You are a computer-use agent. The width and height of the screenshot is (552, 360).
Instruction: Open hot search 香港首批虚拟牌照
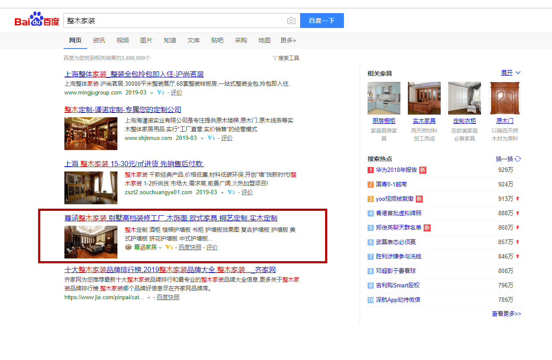tap(399, 213)
